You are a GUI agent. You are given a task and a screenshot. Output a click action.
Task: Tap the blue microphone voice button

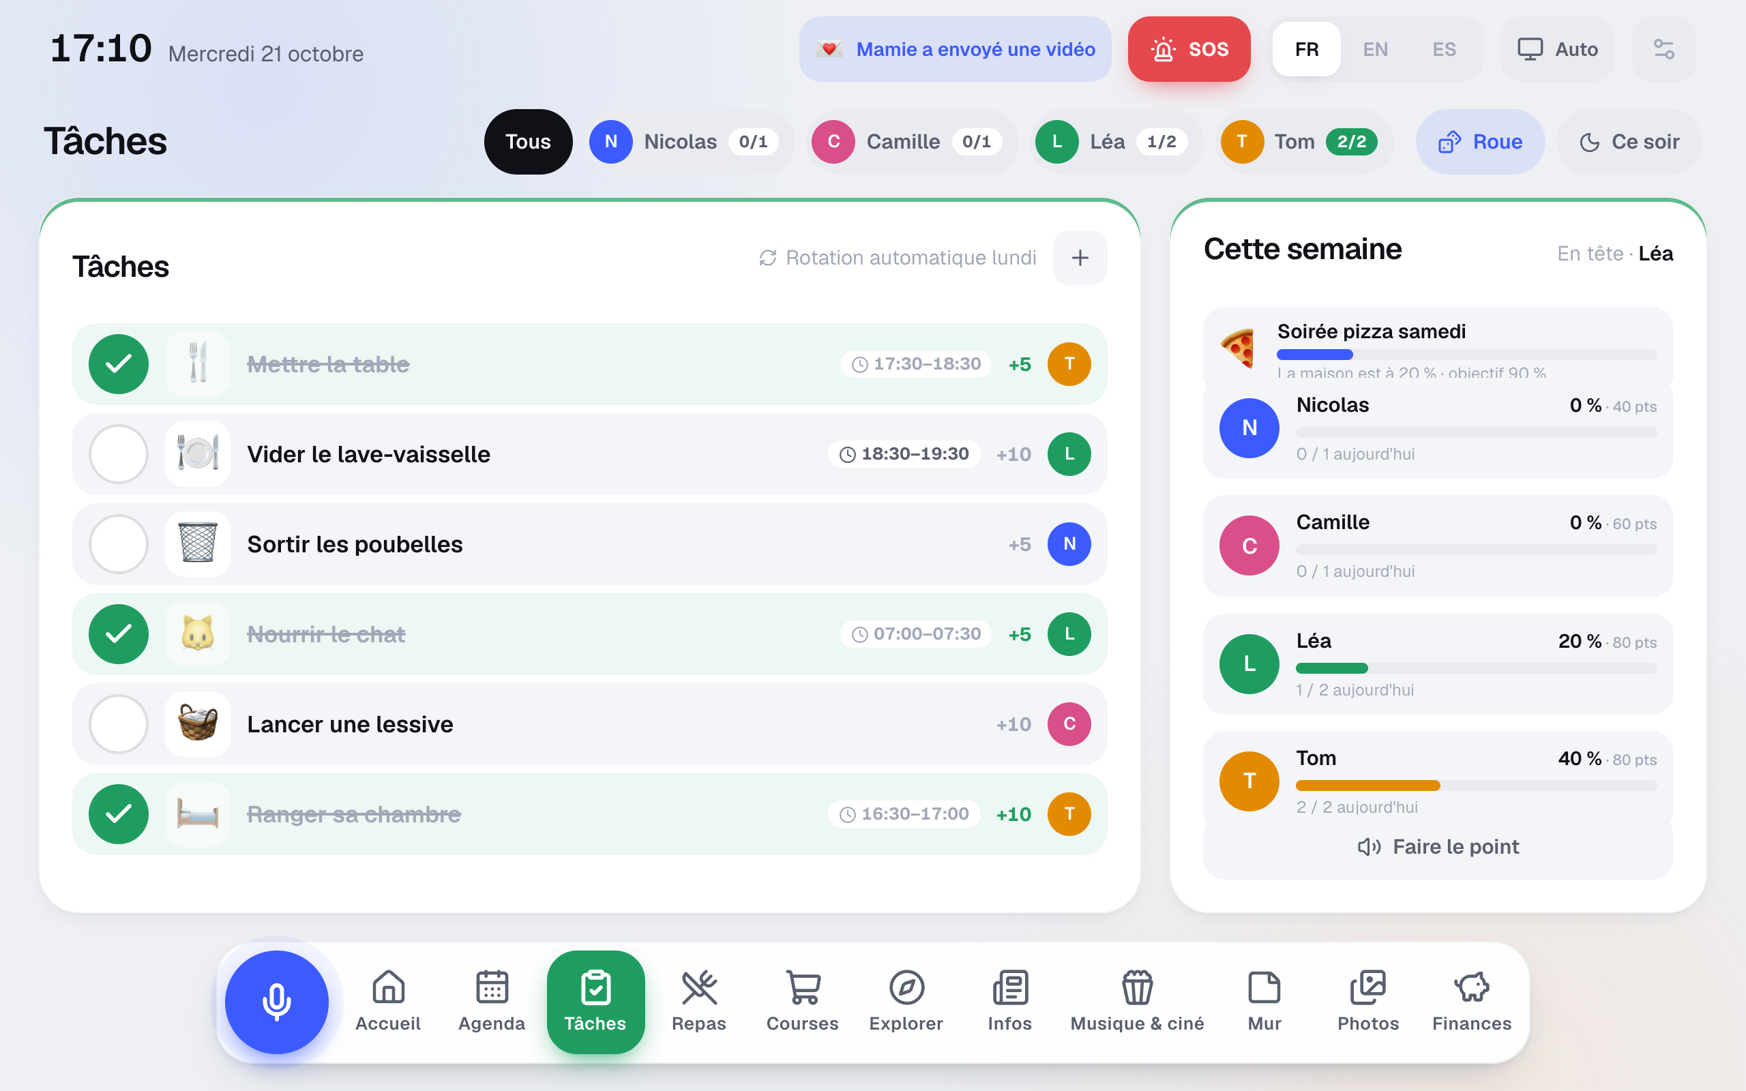pyautogui.click(x=276, y=1002)
